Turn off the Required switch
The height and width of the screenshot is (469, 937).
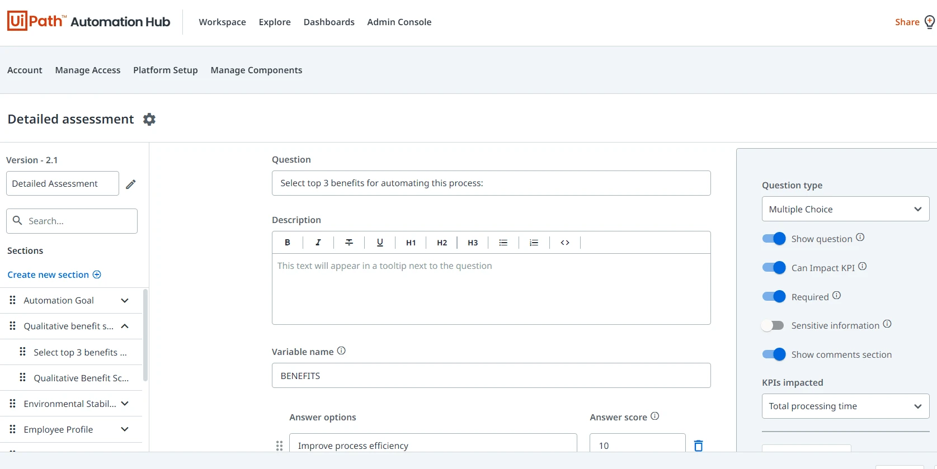(x=774, y=297)
